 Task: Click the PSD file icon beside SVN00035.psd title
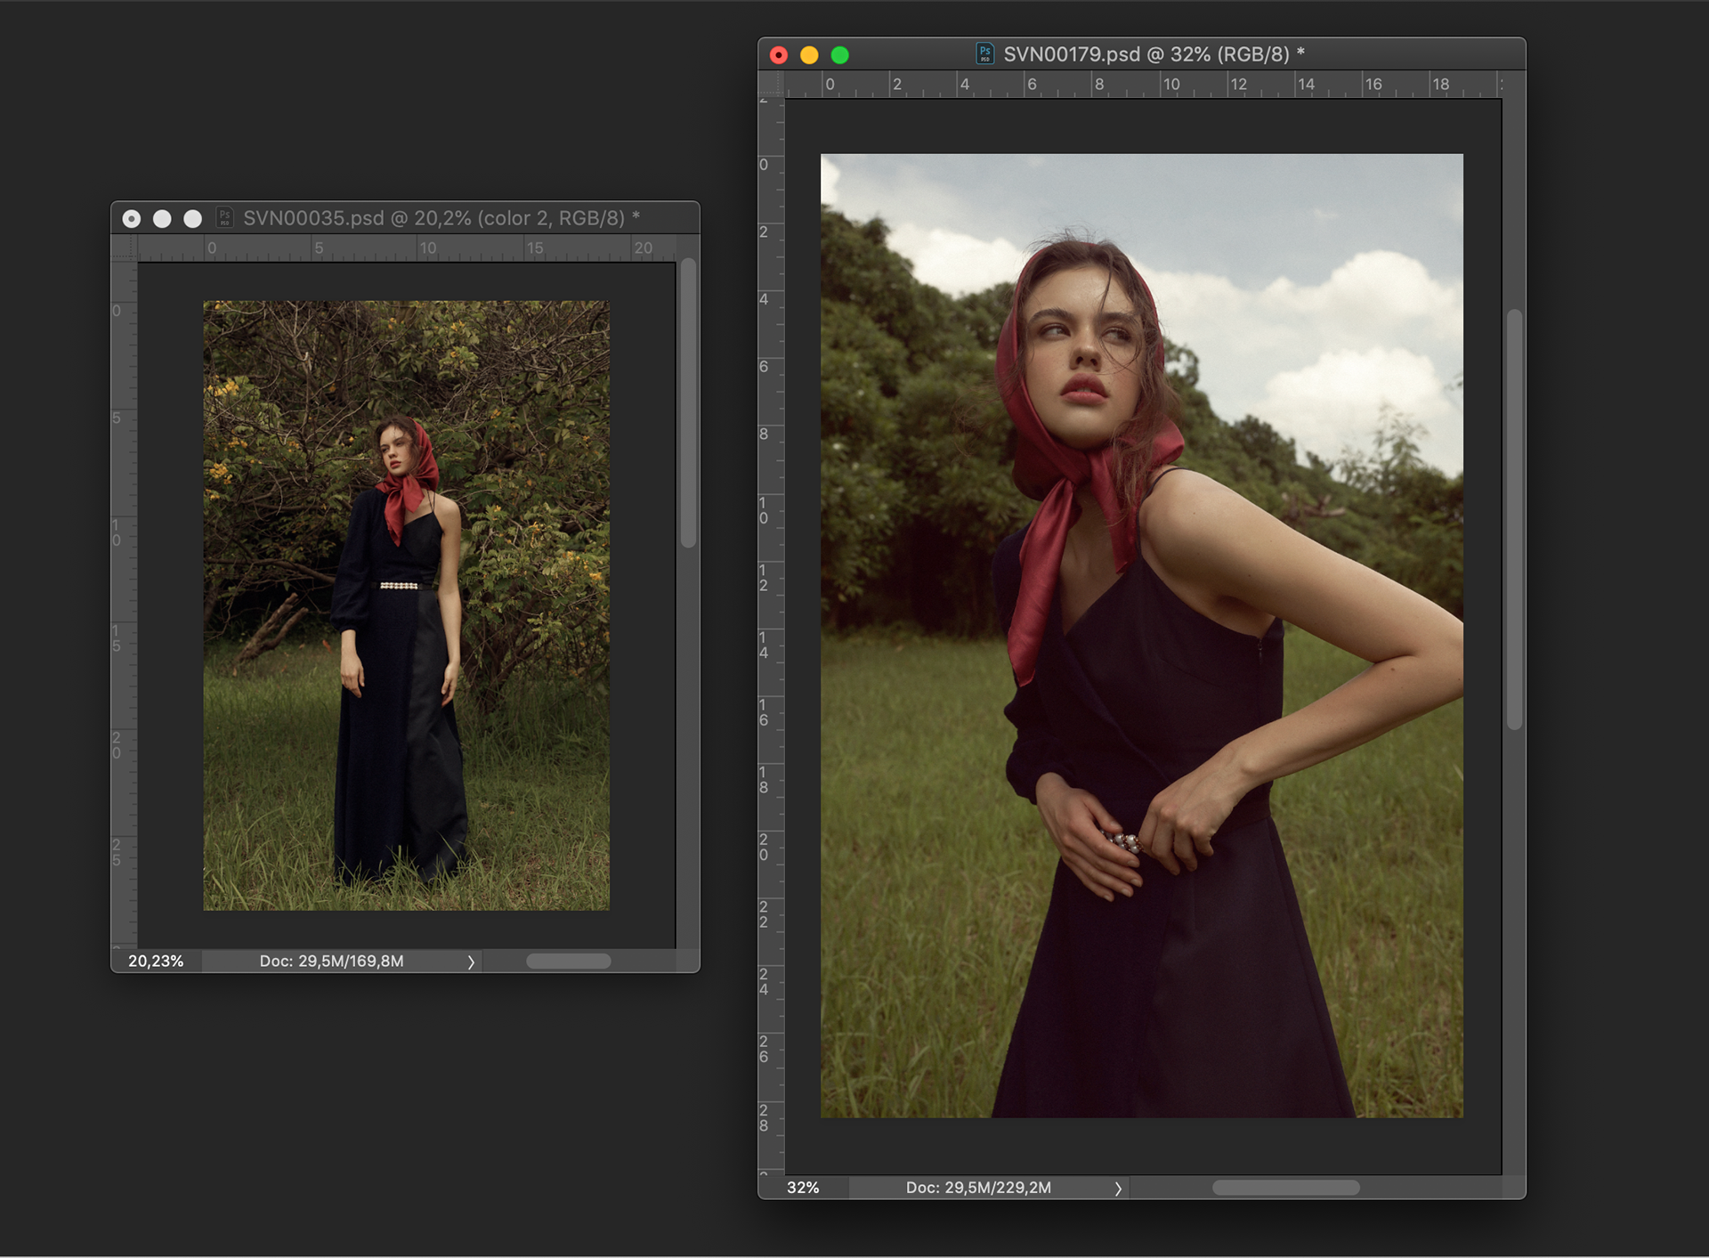pos(224,217)
